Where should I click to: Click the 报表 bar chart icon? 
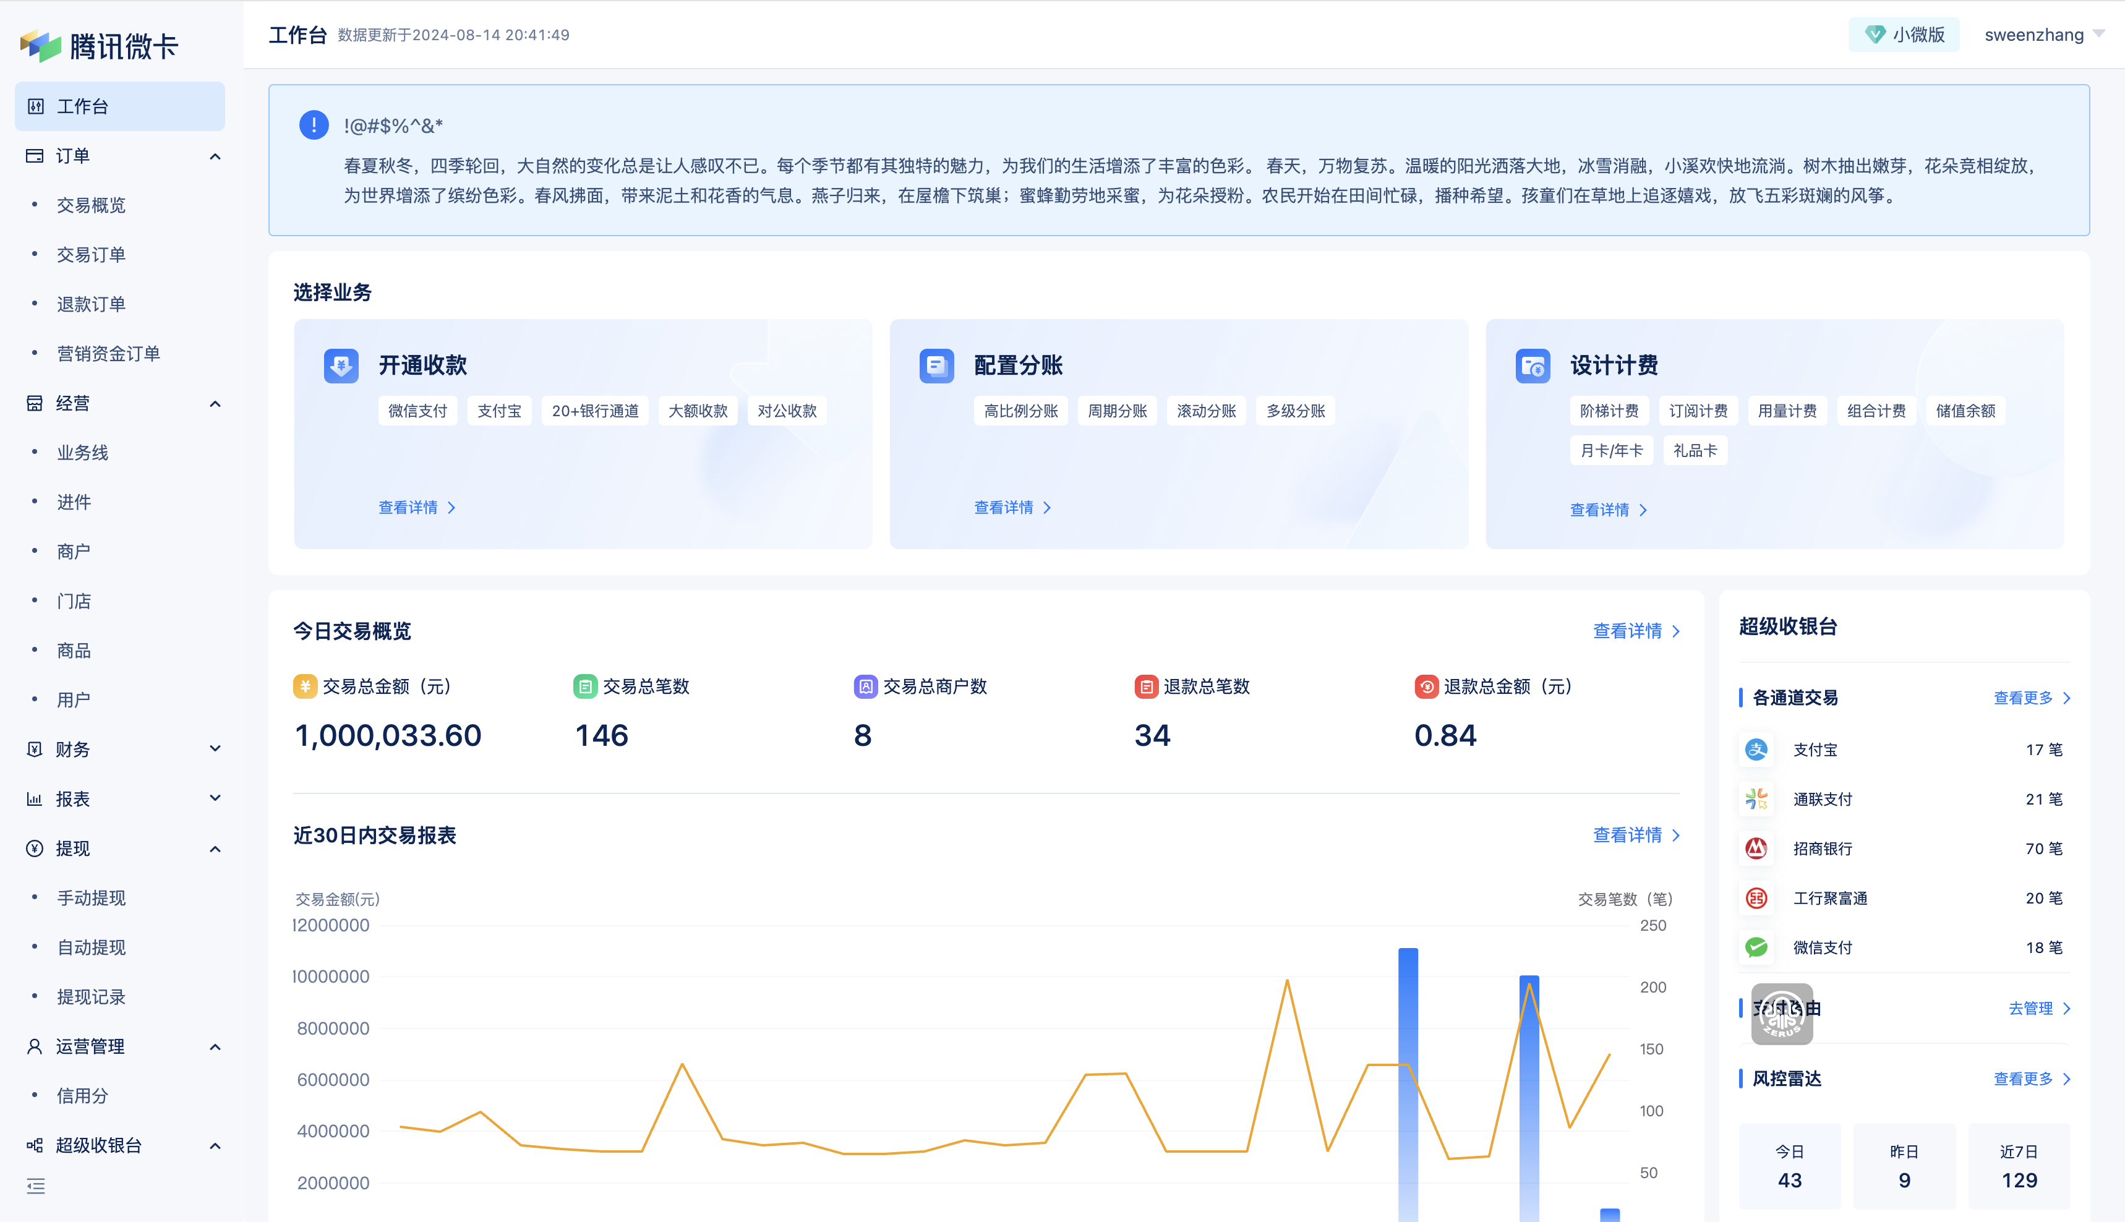[x=35, y=799]
